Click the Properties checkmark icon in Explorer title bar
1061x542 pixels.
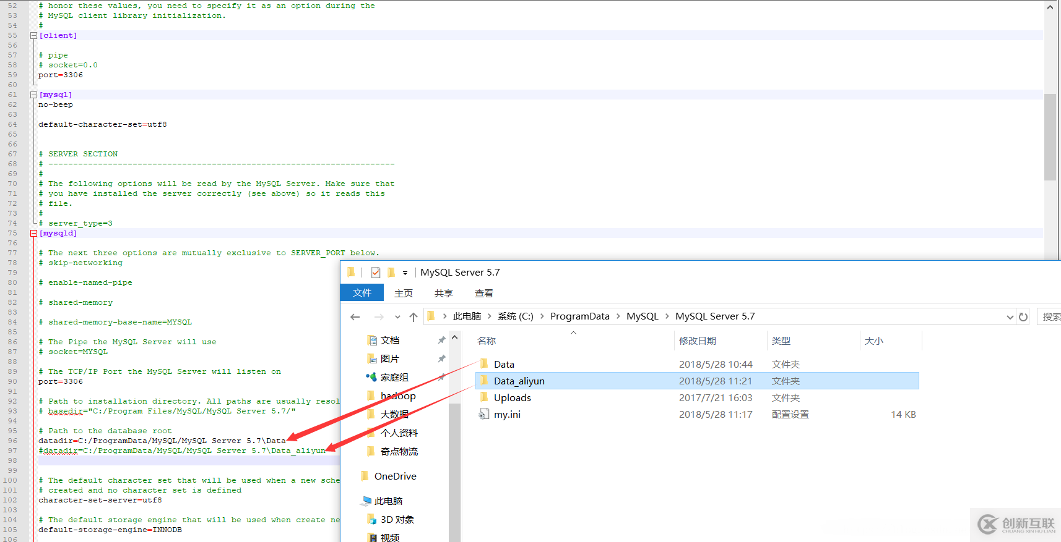376,273
